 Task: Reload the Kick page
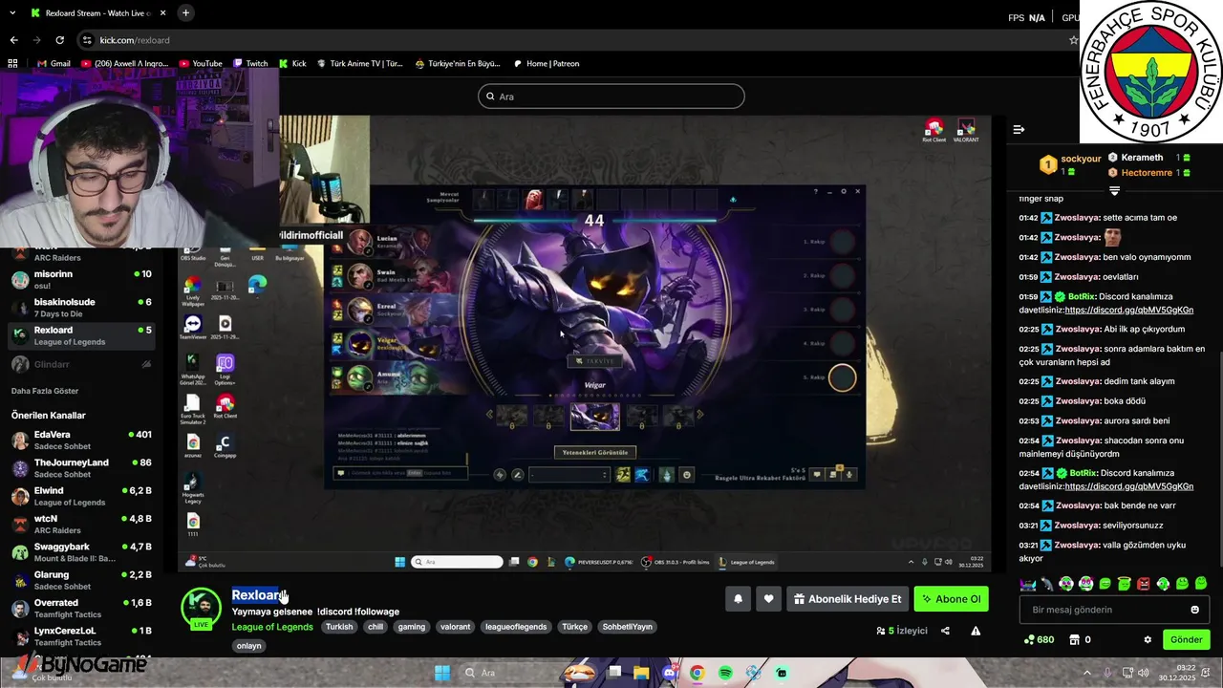(x=59, y=40)
